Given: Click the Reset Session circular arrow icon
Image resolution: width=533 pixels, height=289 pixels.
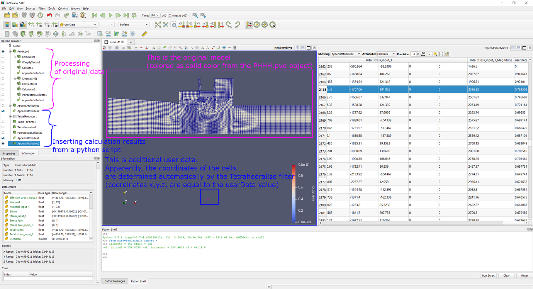Looking at the screenshot, I should [x=40, y=15].
